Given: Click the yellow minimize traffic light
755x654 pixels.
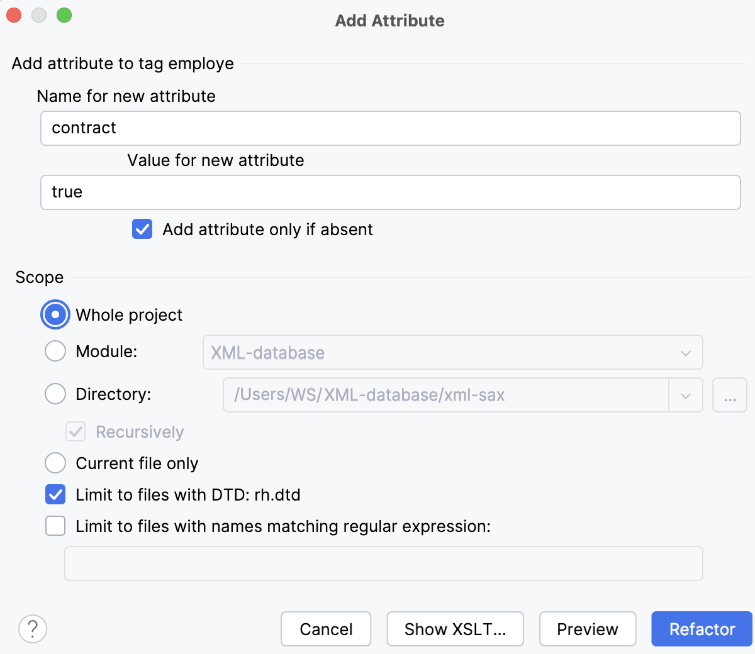Looking at the screenshot, I should pos(39,15).
